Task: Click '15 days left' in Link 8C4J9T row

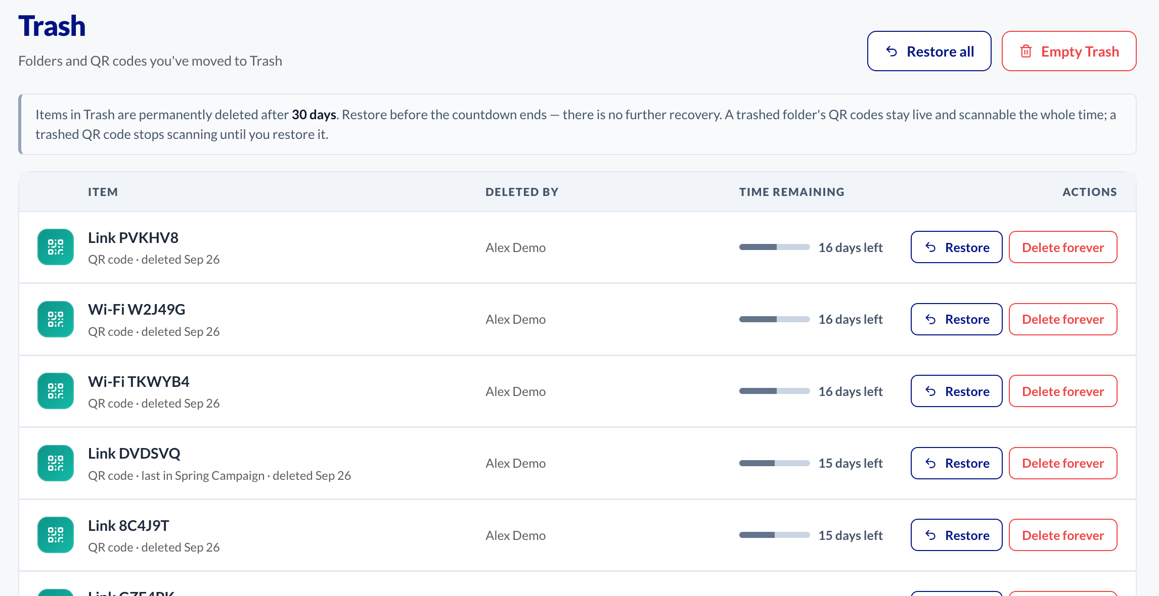Action: pyautogui.click(x=851, y=535)
